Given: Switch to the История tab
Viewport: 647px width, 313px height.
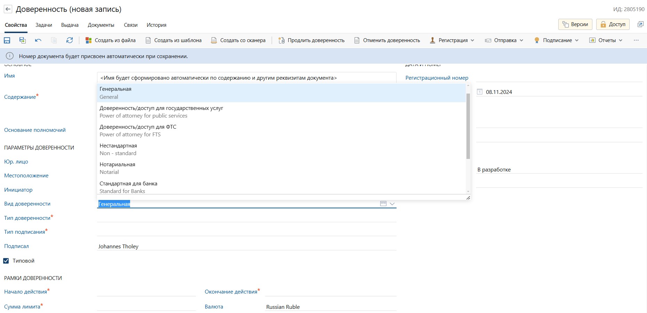Looking at the screenshot, I should (x=156, y=25).
